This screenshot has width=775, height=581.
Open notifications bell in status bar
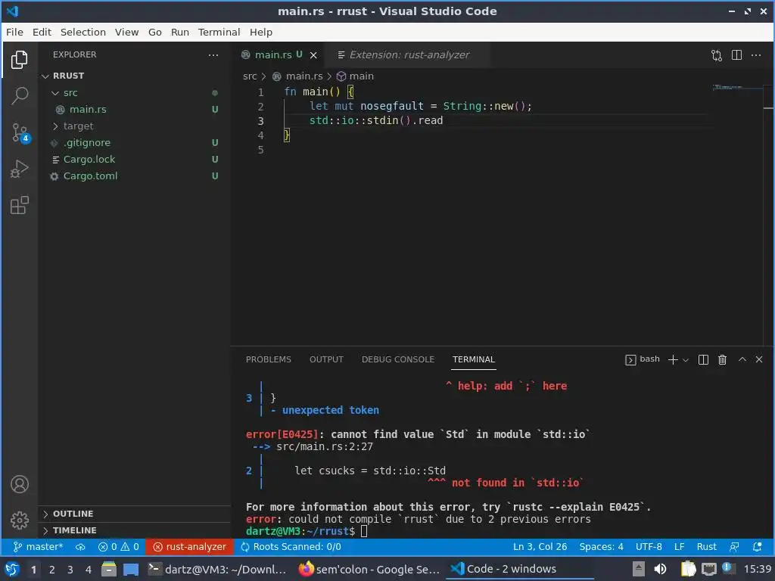757,547
